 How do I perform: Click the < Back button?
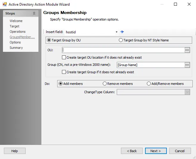132,151
